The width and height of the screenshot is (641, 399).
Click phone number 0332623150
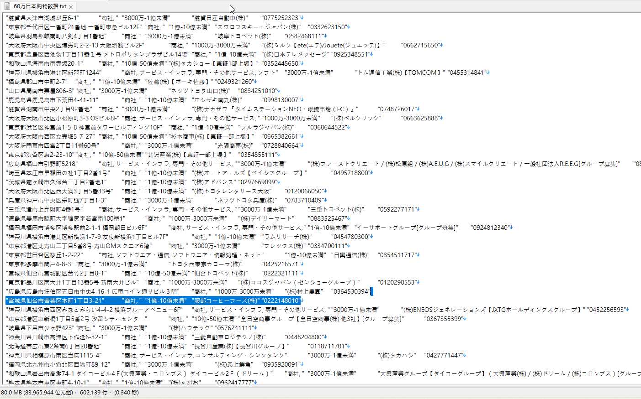coord(327,27)
